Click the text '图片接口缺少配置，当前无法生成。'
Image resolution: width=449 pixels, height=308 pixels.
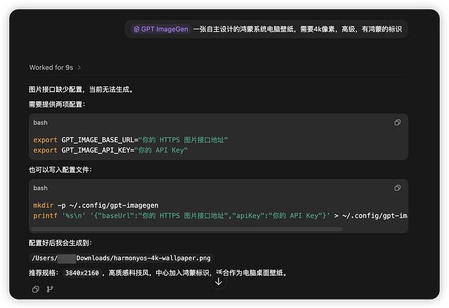coord(81,90)
